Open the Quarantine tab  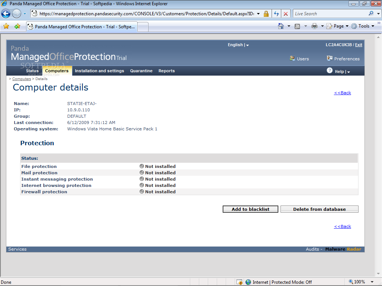141,71
